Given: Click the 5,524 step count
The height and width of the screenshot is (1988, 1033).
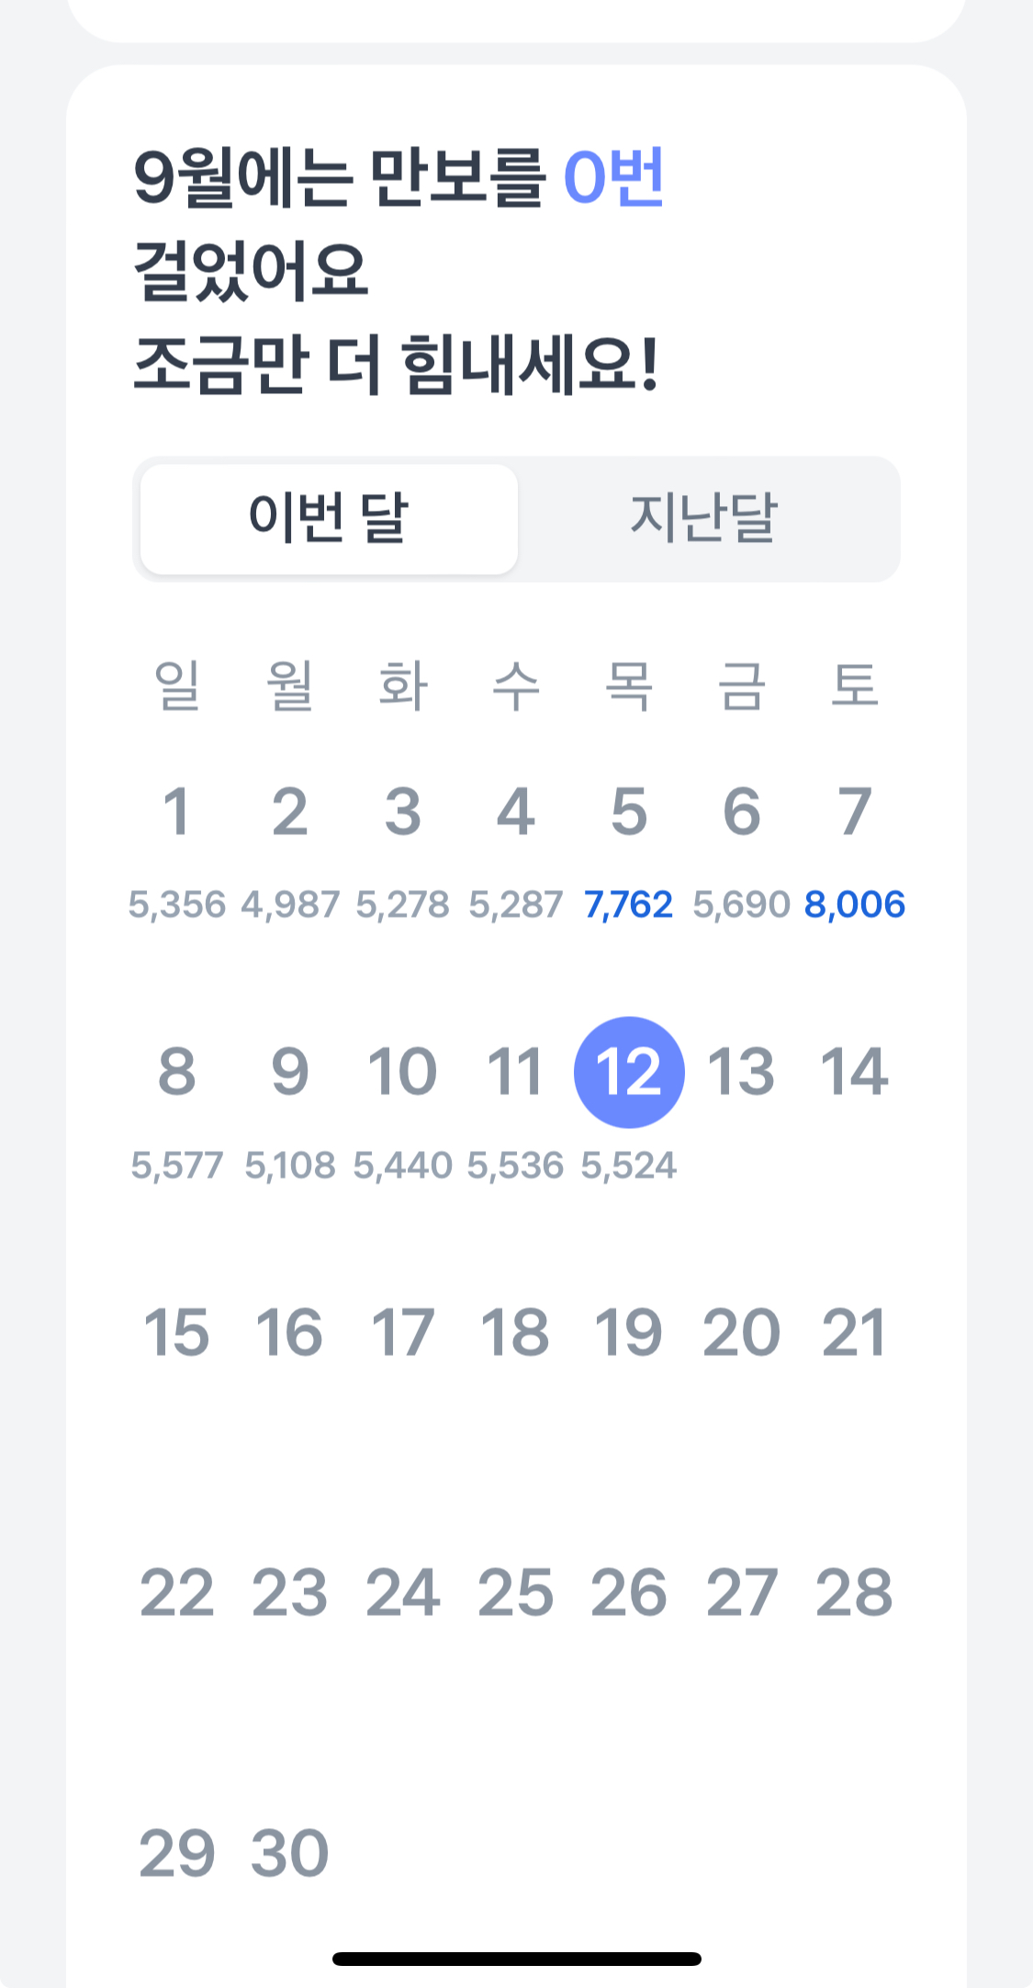Looking at the screenshot, I should pos(629,1166).
